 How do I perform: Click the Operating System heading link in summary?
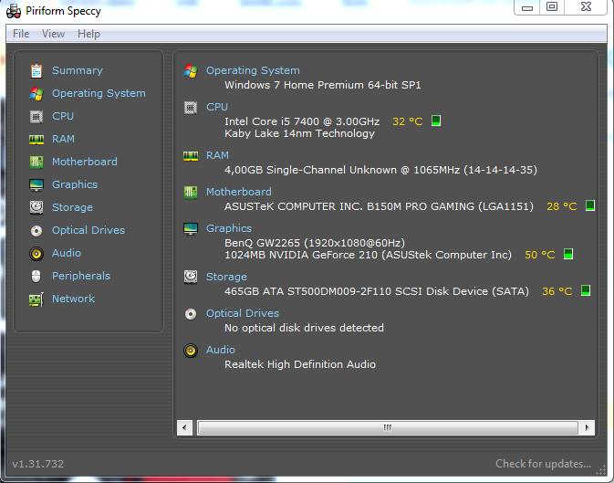click(x=253, y=70)
